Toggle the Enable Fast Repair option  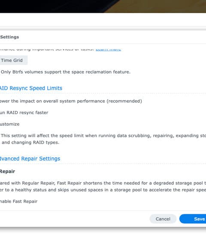18,201
